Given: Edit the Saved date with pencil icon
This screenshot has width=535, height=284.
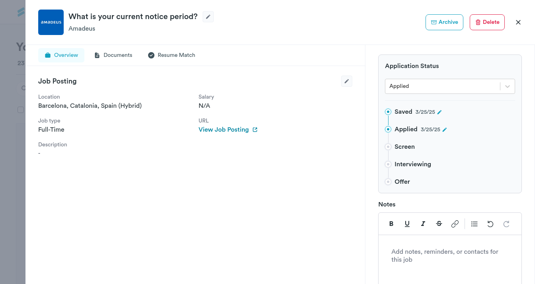Looking at the screenshot, I should click(x=439, y=112).
